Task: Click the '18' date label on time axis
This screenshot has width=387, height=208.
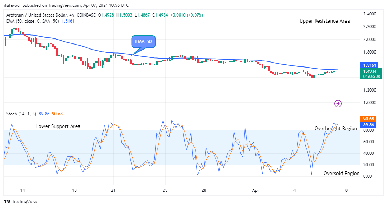Action: 74,190
